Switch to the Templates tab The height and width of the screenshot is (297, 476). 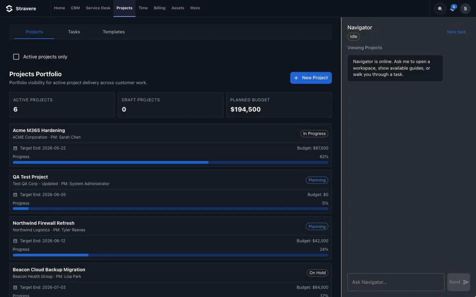pyautogui.click(x=114, y=32)
